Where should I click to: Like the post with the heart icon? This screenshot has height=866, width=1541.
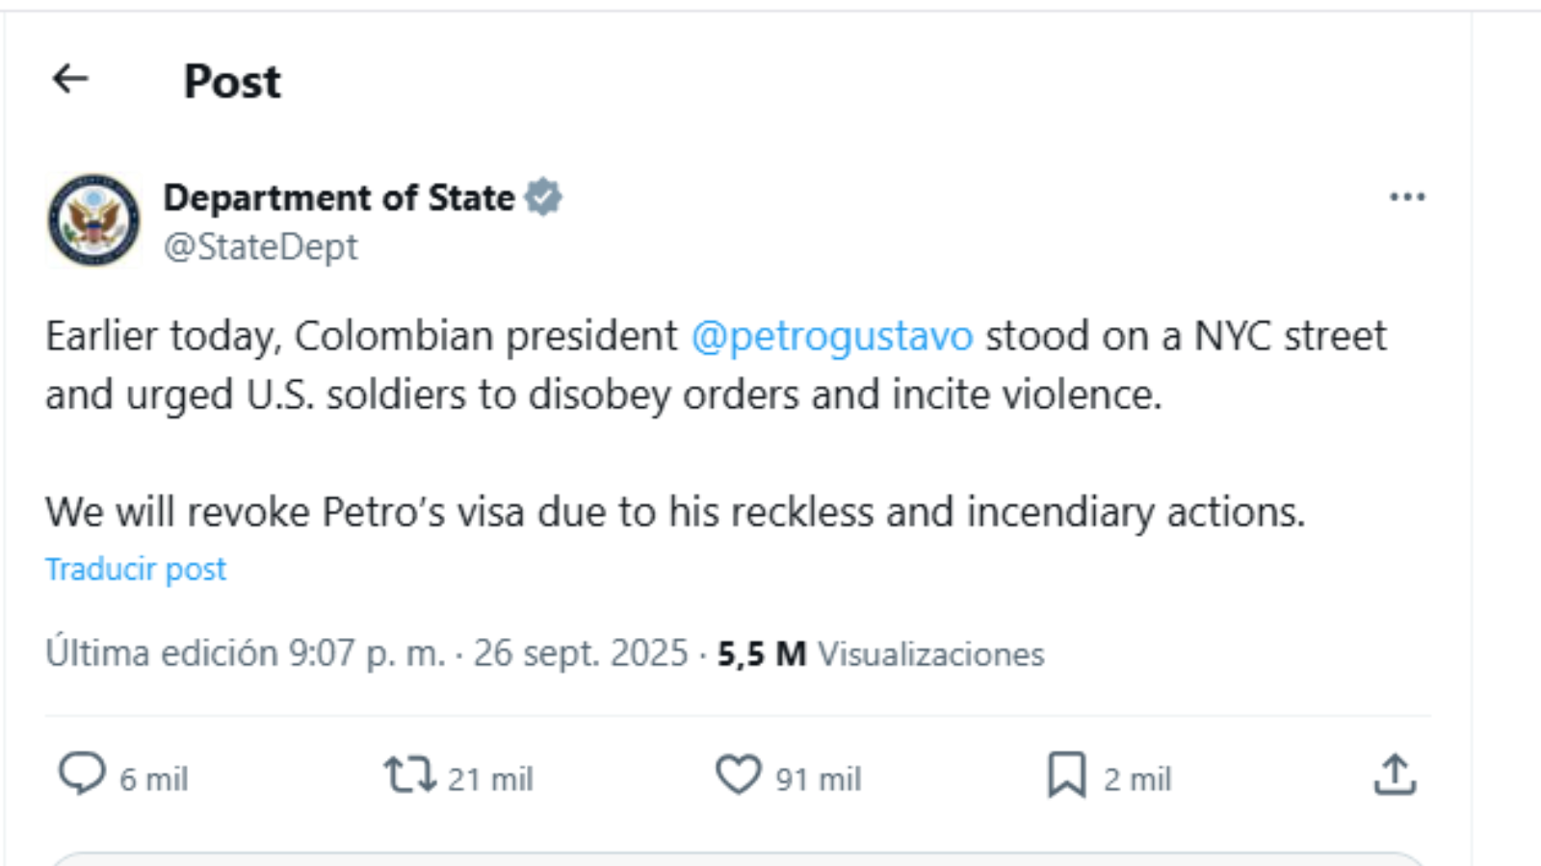pos(738,775)
